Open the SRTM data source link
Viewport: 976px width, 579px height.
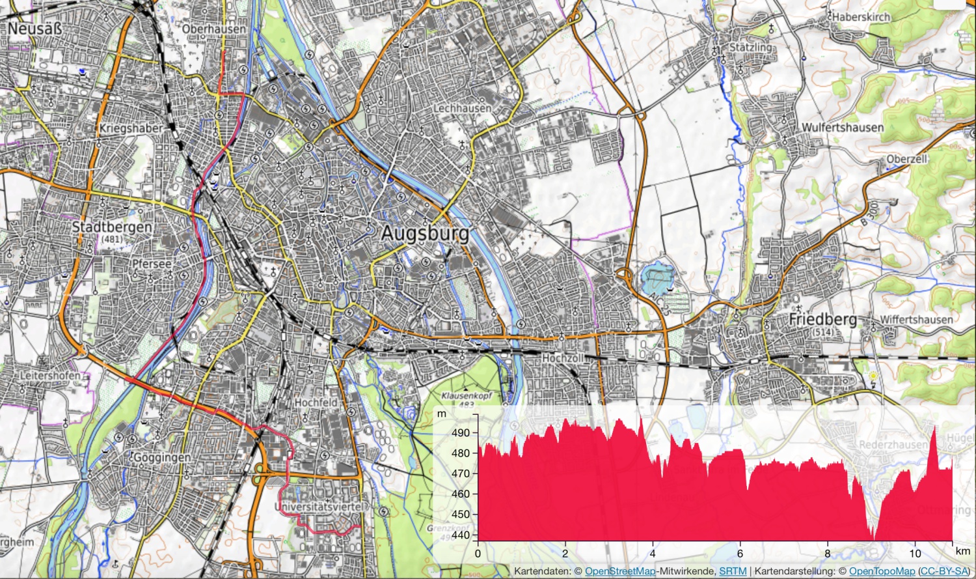point(733,571)
